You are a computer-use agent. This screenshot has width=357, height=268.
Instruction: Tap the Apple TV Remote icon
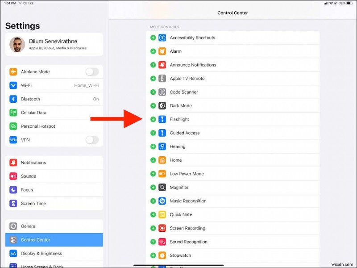[x=162, y=78]
